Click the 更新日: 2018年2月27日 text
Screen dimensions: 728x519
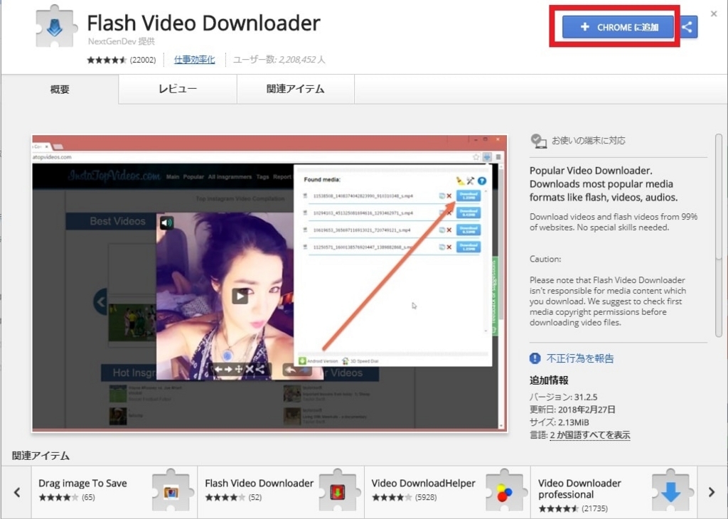pos(572,410)
